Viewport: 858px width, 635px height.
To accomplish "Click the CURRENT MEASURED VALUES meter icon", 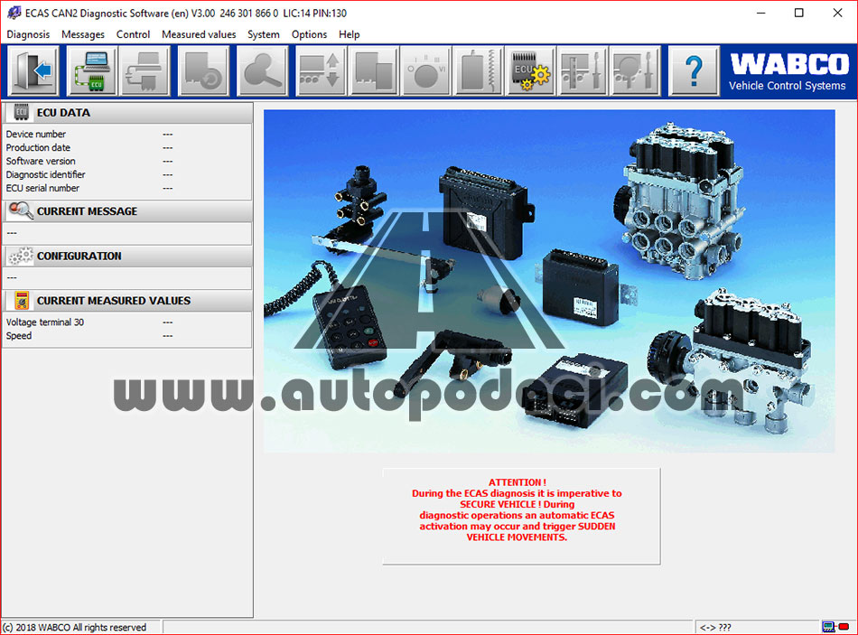I will (x=22, y=301).
